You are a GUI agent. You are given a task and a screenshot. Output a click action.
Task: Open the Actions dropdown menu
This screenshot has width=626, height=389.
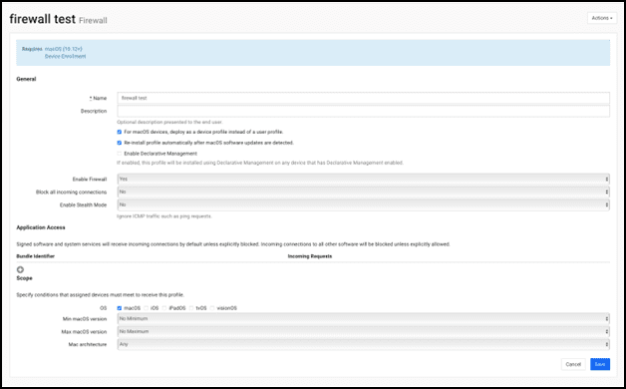(x=602, y=18)
